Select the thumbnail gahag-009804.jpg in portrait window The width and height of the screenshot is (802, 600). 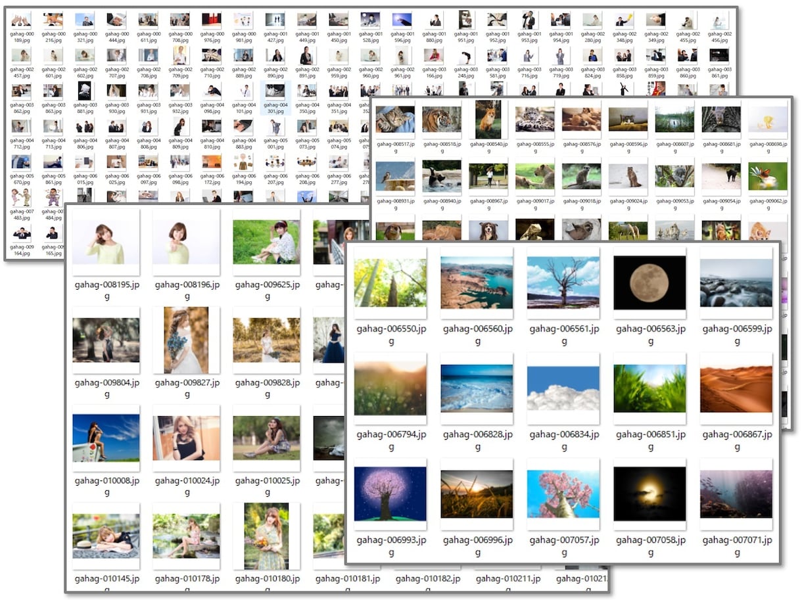[106, 340]
